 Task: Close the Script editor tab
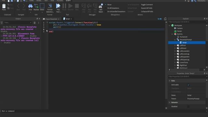pos(71,19)
